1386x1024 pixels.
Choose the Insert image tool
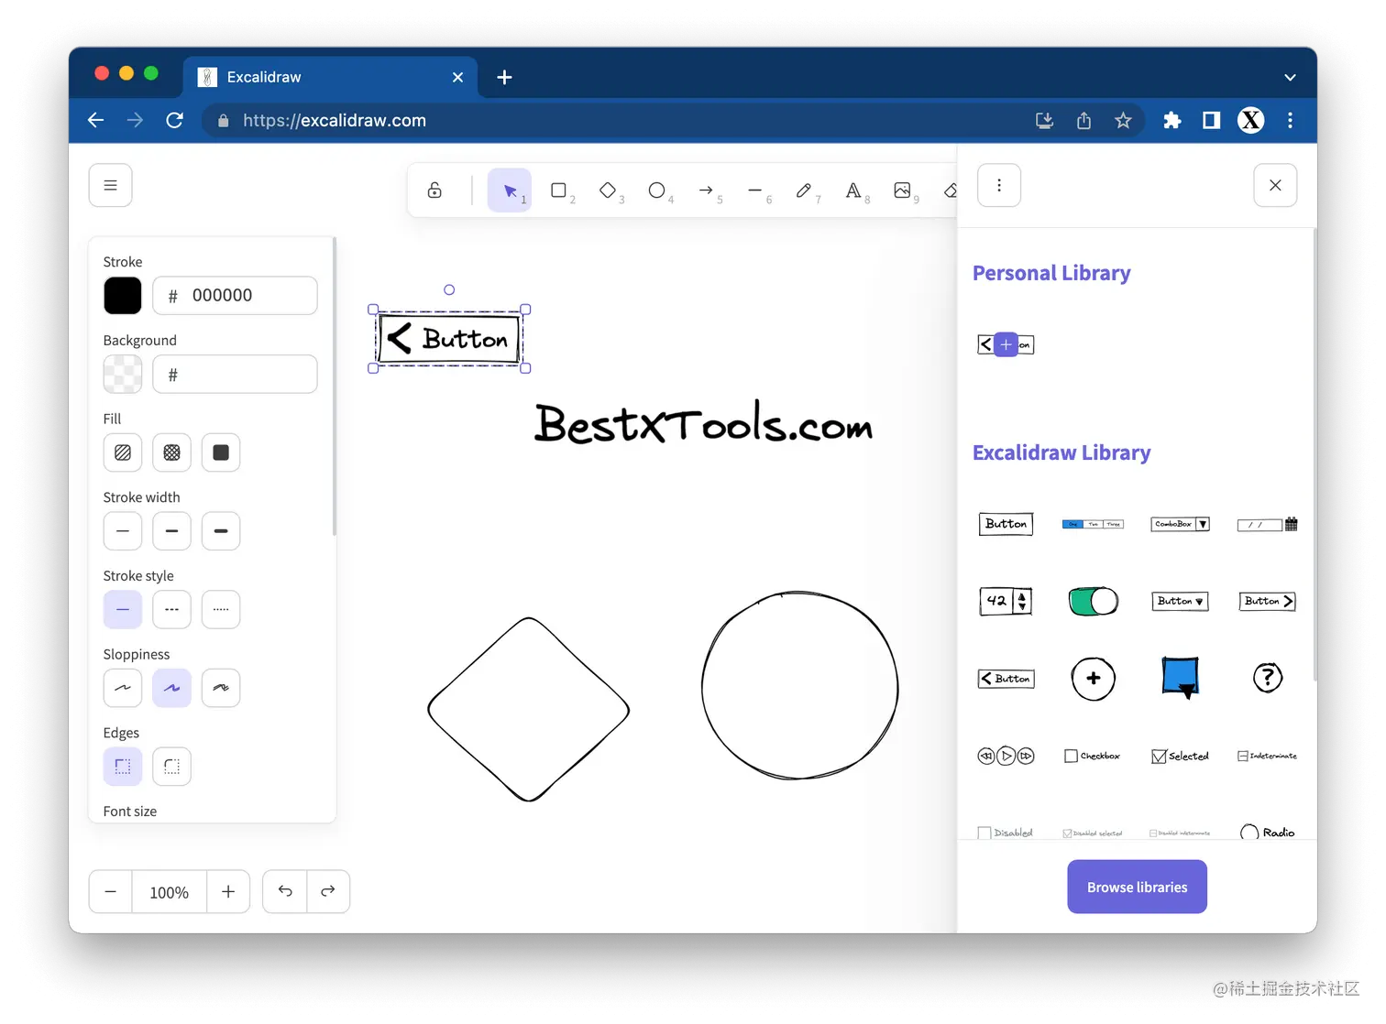click(x=904, y=190)
